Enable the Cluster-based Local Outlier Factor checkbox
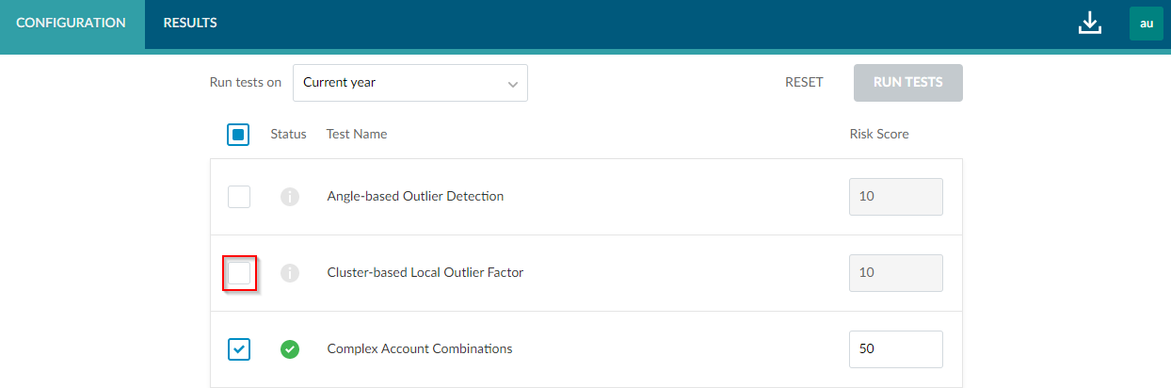1171x388 pixels. click(239, 273)
